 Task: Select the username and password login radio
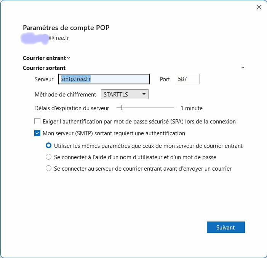[x=49, y=157]
